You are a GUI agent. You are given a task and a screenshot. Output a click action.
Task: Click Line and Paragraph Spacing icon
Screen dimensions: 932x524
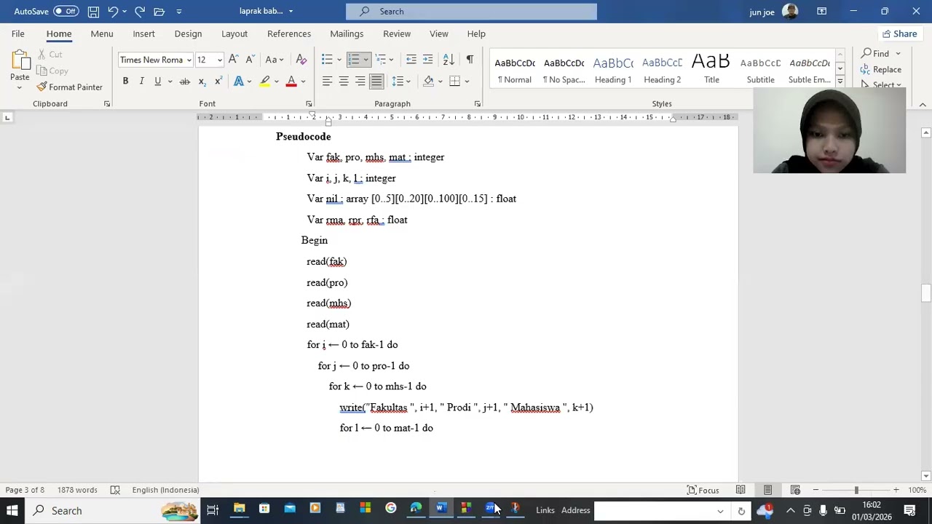pos(397,82)
